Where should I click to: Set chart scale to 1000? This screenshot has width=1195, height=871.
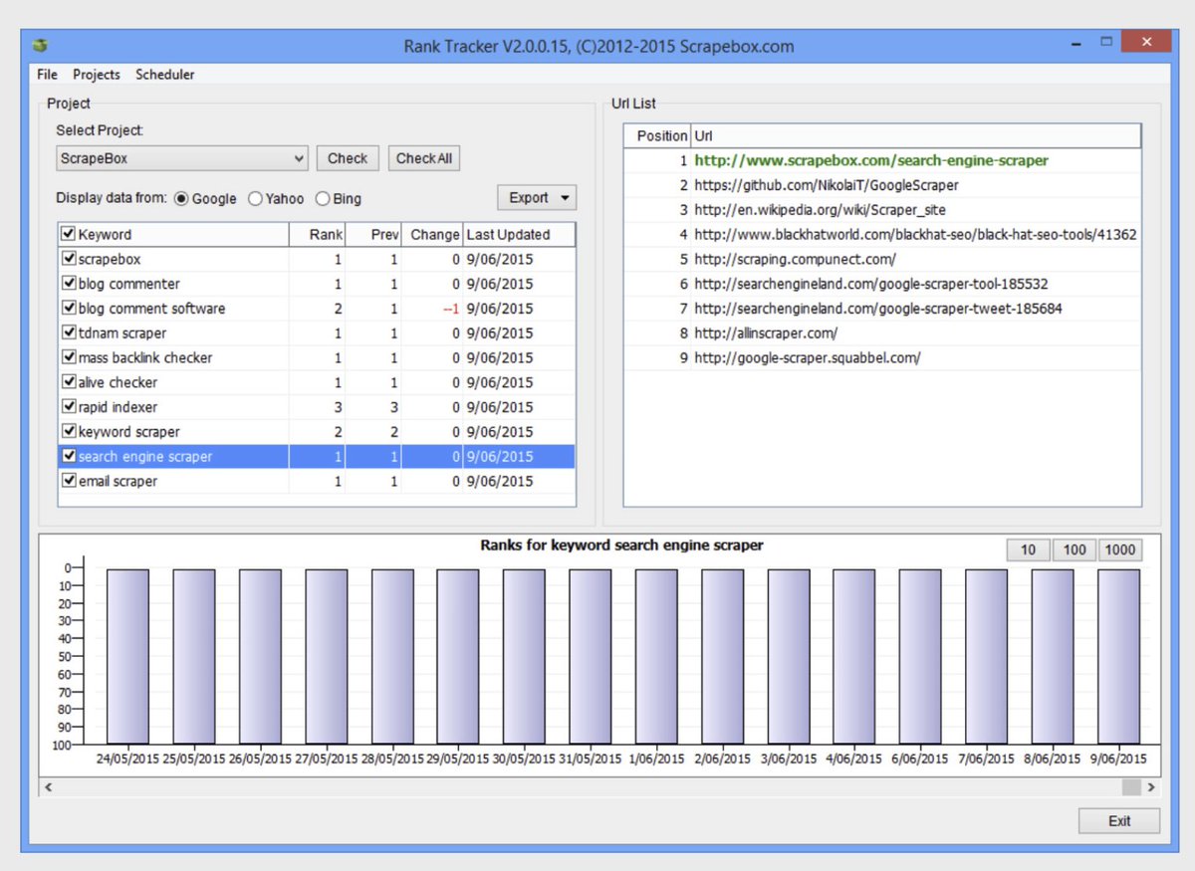point(1120,549)
